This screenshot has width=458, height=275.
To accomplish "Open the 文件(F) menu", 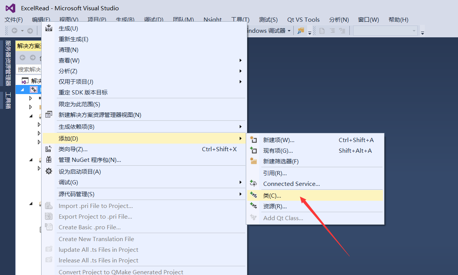I will pos(14,19).
